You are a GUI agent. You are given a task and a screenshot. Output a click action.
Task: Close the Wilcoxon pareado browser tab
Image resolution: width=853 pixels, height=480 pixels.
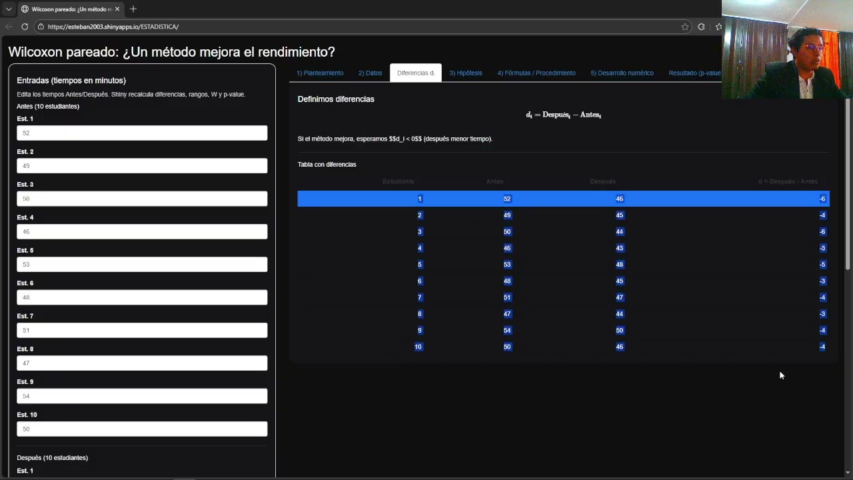[x=117, y=9]
